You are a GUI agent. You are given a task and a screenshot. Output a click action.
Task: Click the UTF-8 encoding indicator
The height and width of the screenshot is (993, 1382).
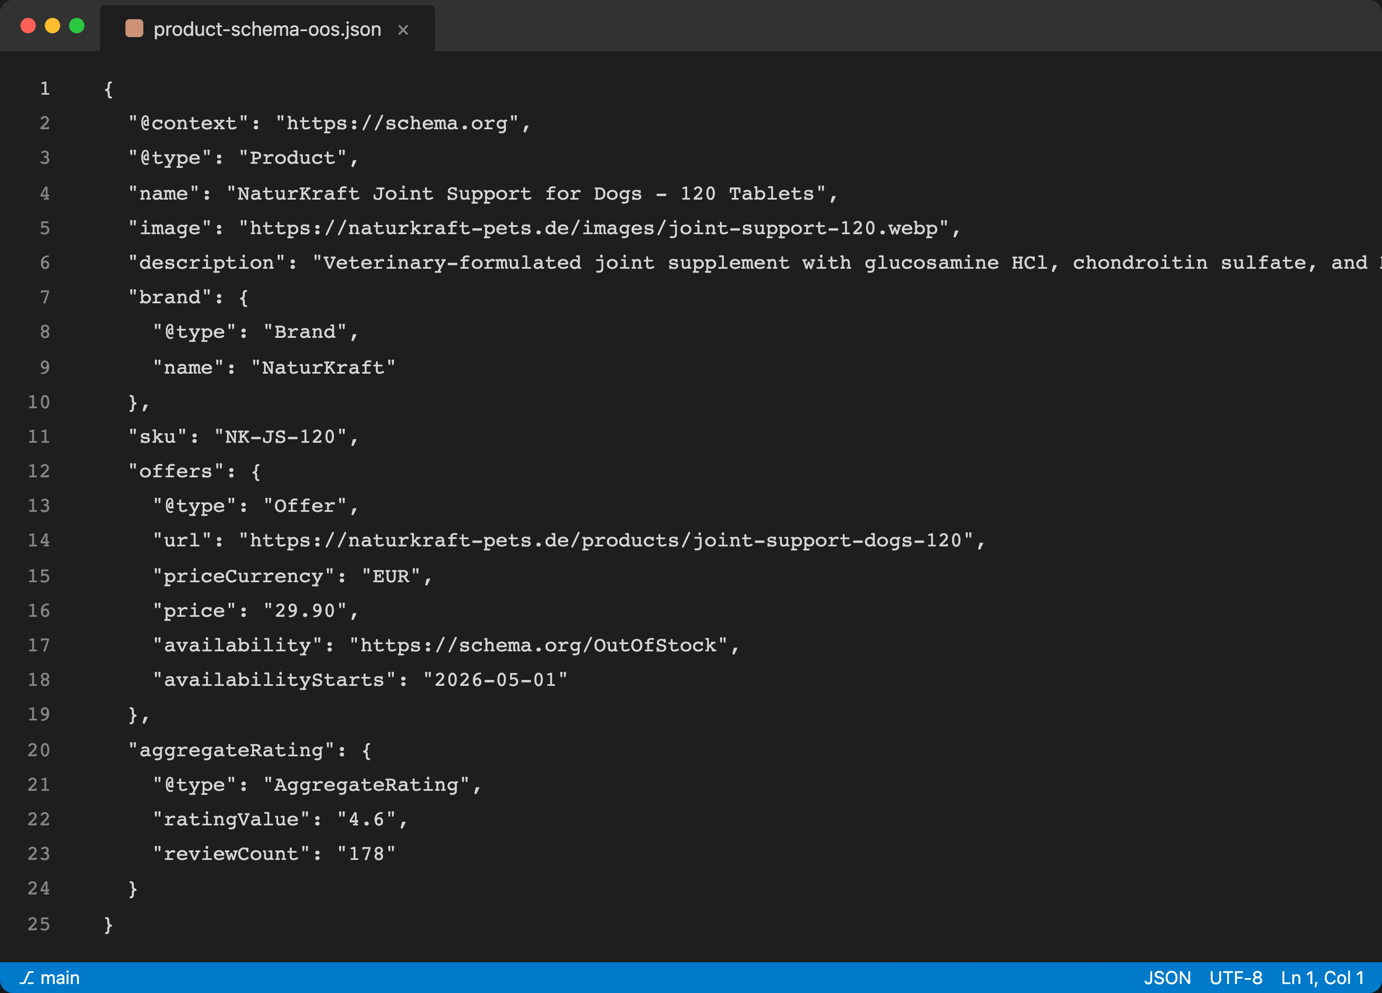pos(1237,978)
